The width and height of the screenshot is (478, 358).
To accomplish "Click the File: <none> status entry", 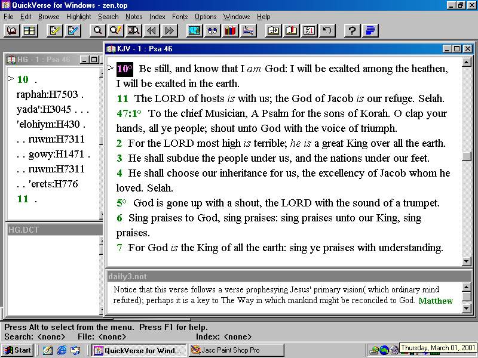I will point(102,337).
